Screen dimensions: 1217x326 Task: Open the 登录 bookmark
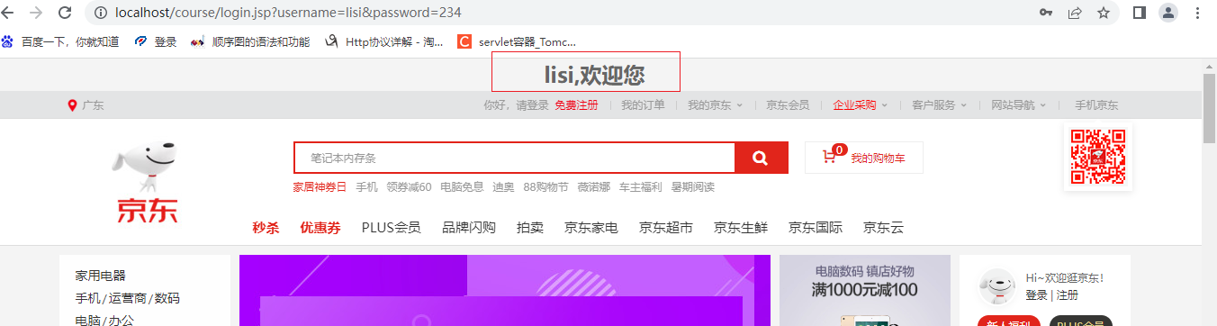click(x=156, y=41)
